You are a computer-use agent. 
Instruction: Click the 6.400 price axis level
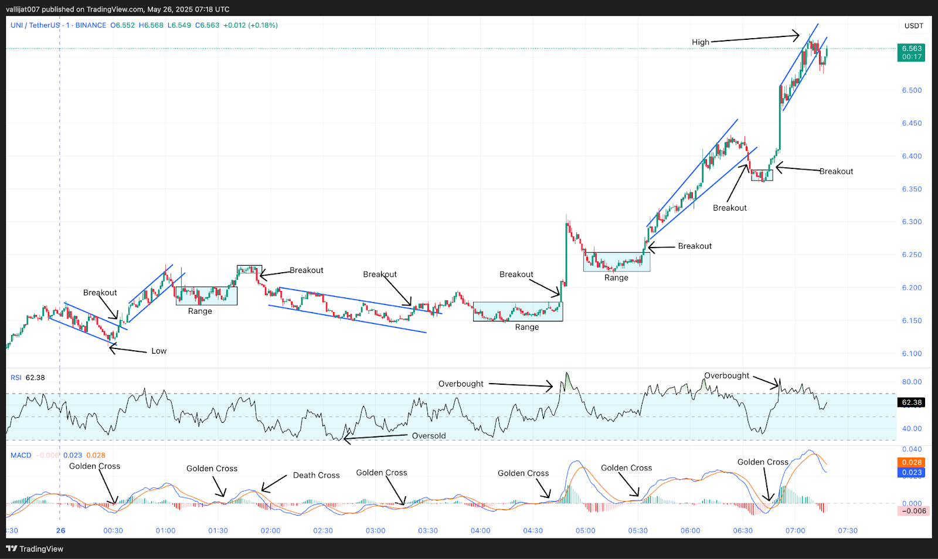912,156
